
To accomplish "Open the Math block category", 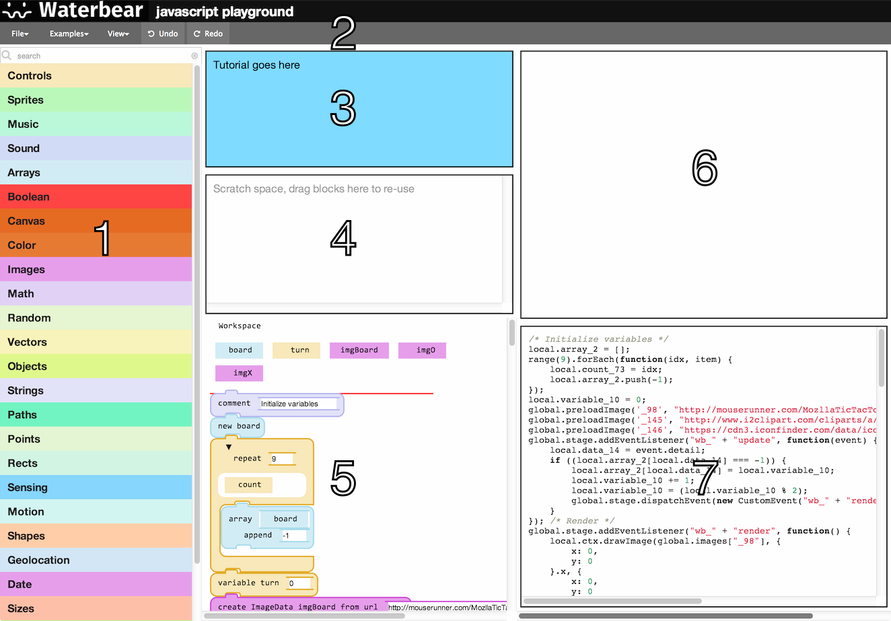I will point(96,293).
